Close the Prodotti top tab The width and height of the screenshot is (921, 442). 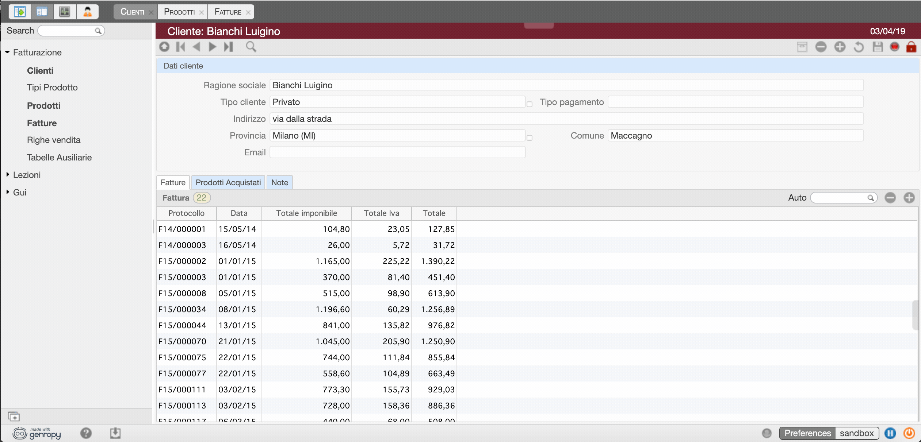coord(202,12)
